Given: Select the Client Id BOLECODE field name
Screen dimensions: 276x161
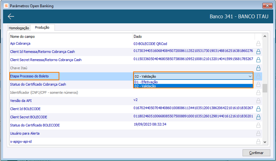Looking at the screenshot, I should (25, 109).
